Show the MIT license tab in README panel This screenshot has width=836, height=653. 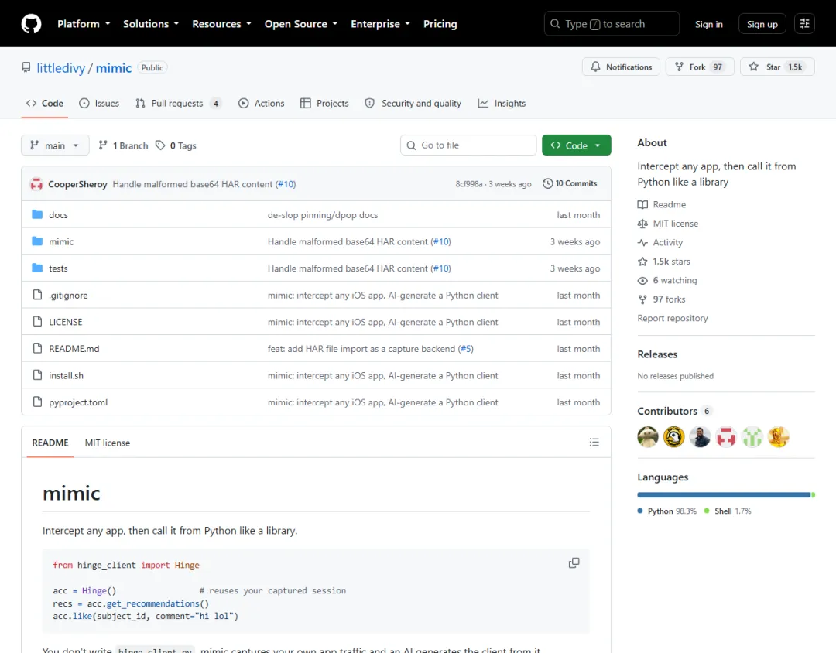107,443
